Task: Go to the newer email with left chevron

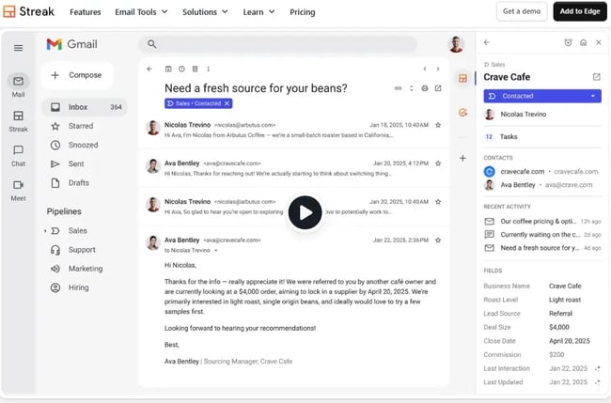Action: click(425, 69)
